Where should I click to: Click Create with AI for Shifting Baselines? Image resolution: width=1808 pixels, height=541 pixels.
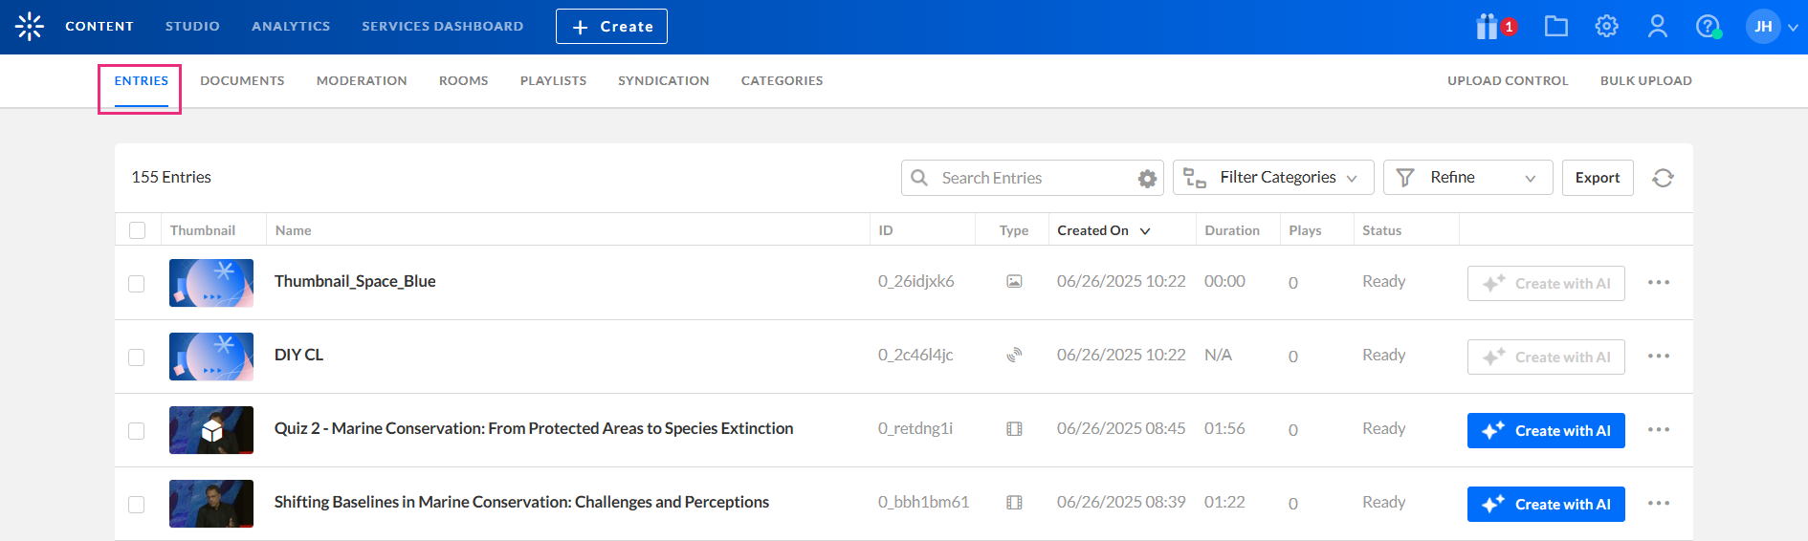[x=1546, y=505]
